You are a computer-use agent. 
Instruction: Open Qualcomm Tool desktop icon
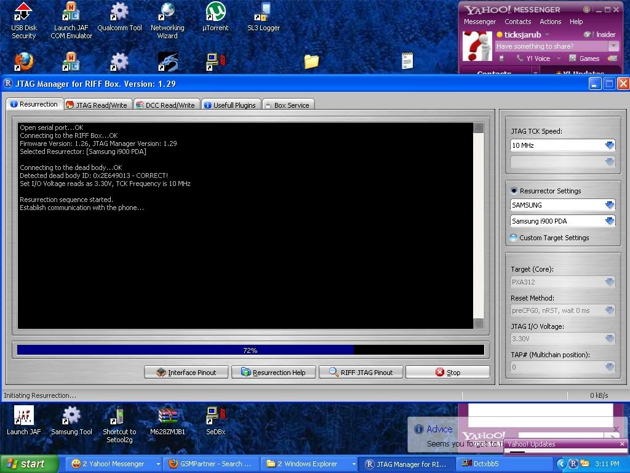pos(119,17)
